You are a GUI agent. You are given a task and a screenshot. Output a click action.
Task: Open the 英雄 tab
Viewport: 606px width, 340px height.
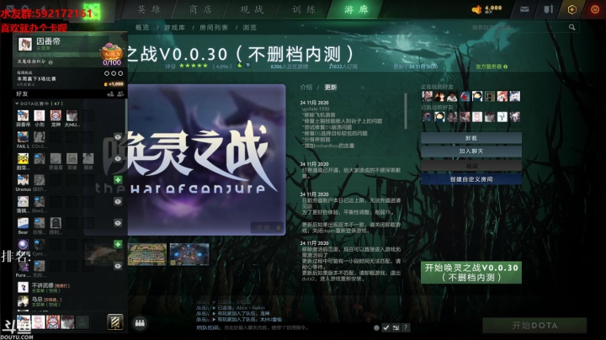click(149, 9)
